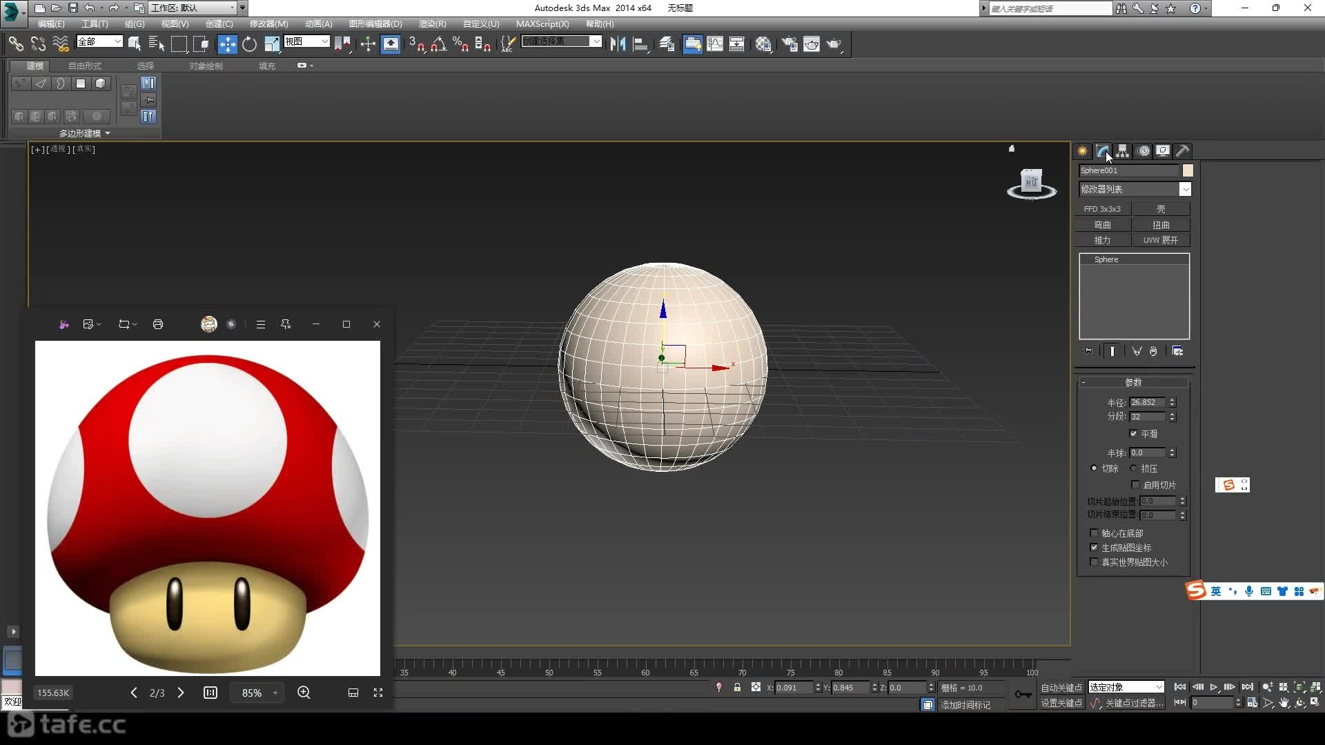Apply the UVW 展开 modifier button
The height and width of the screenshot is (745, 1325).
point(1161,240)
